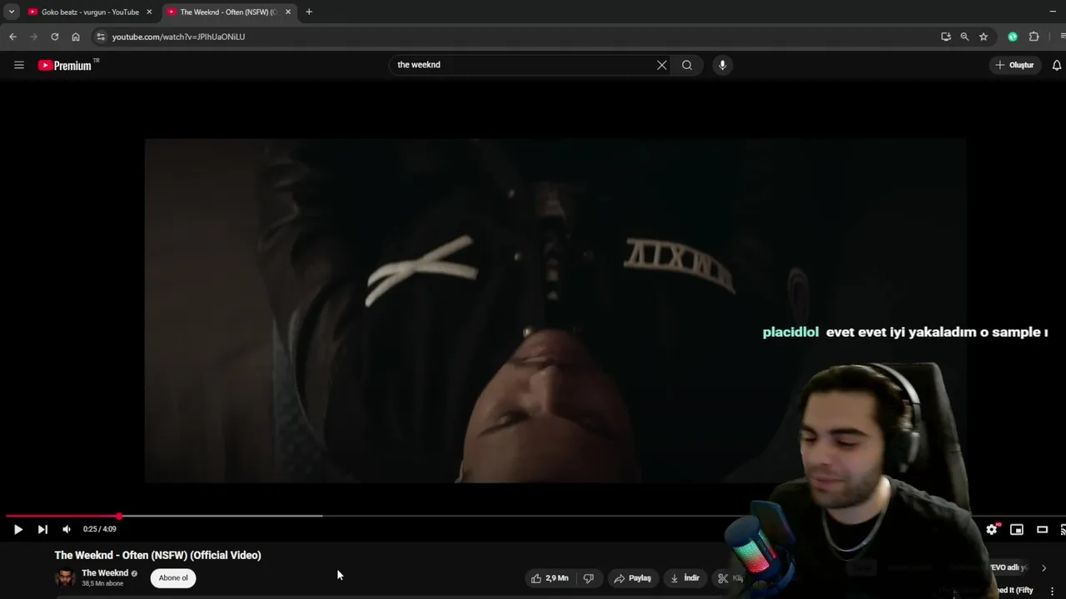Start voice search with microphone
Viewport: 1066px width, 599px height.
(722, 65)
